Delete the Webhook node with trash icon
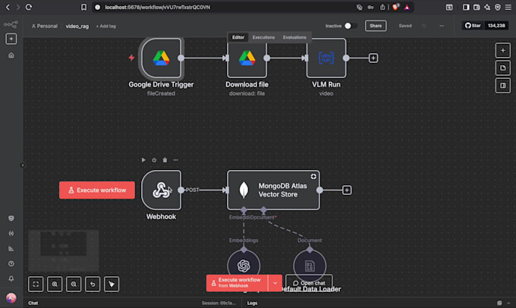516x308 pixels. (165, 160)
